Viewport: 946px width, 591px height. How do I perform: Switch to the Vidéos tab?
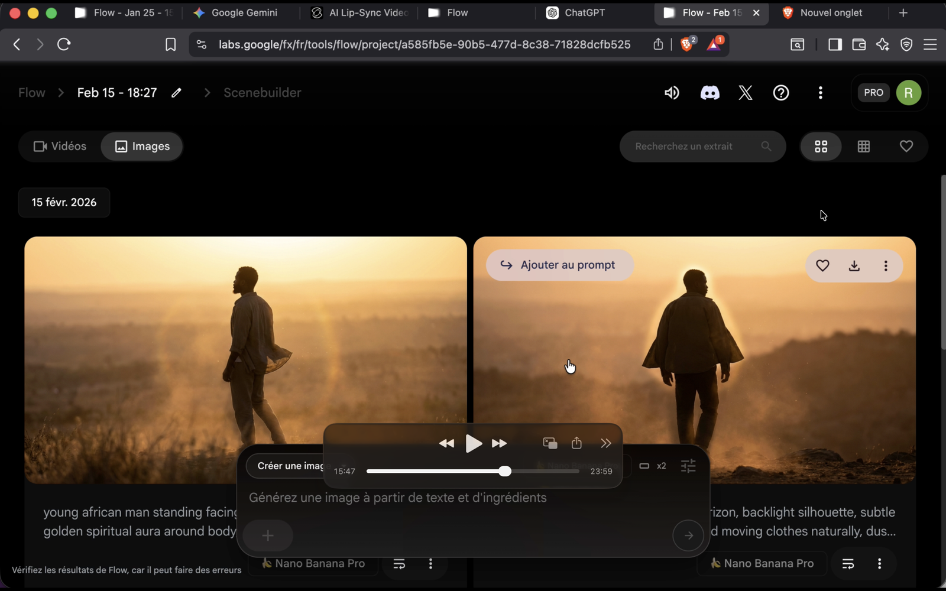tap(60, 147)
